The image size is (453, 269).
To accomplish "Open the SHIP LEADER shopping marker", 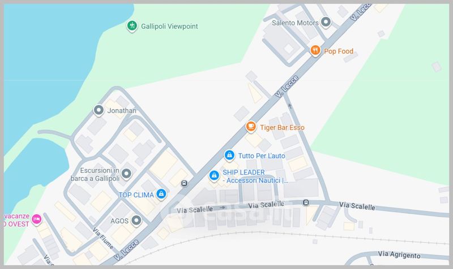I will [214, 175].
